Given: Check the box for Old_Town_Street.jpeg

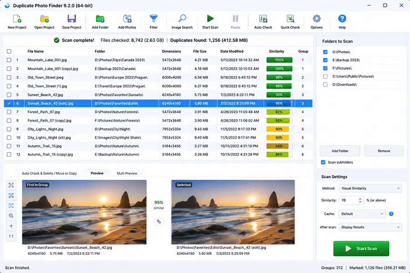Looking at the screenshot, I should click(9, 77).
